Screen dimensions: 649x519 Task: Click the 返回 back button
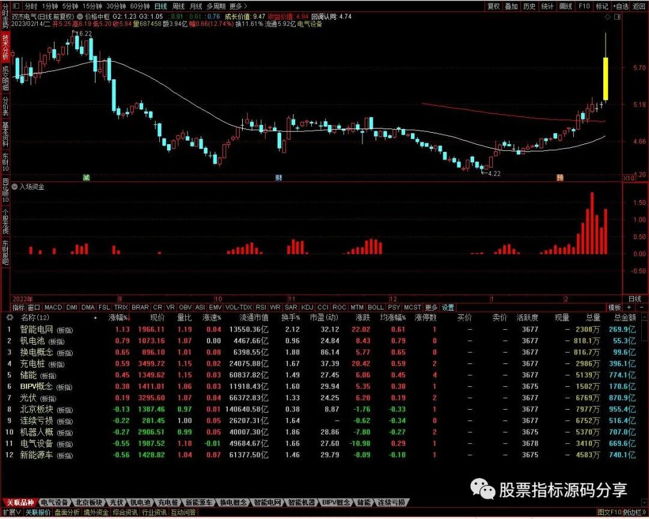(639, 6)
